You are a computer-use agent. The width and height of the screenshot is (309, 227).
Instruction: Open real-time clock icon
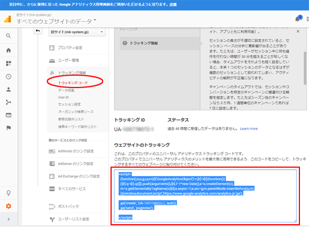[x=8, y=77]
